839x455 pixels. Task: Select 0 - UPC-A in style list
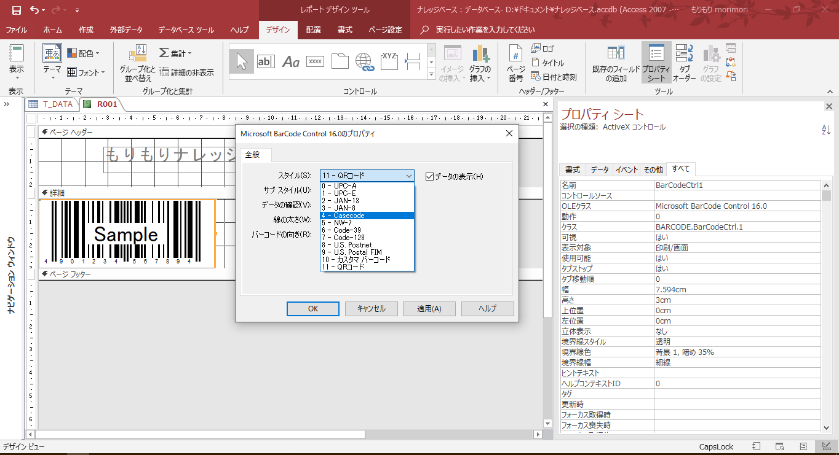(x=367, y=186)
